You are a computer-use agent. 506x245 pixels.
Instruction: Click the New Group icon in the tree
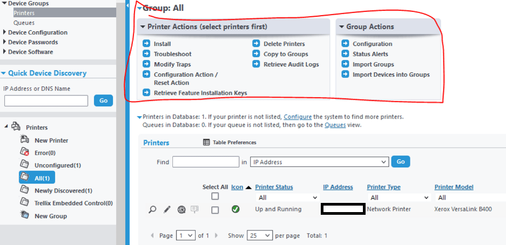click(25, 215)
